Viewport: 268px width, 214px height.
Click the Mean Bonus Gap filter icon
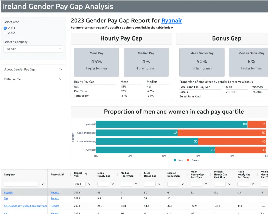click(159, 184)
